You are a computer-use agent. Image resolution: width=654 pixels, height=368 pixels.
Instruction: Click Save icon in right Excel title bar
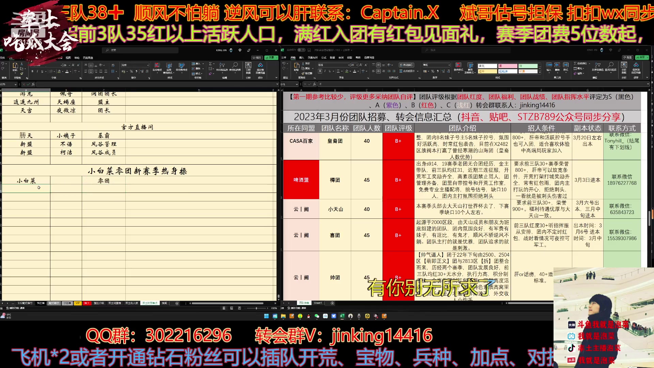309,50
